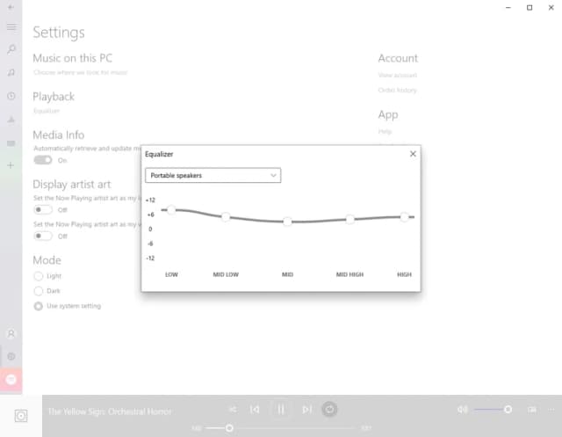
Task: Click the track seek slider knob
Action: click(229, 427)
